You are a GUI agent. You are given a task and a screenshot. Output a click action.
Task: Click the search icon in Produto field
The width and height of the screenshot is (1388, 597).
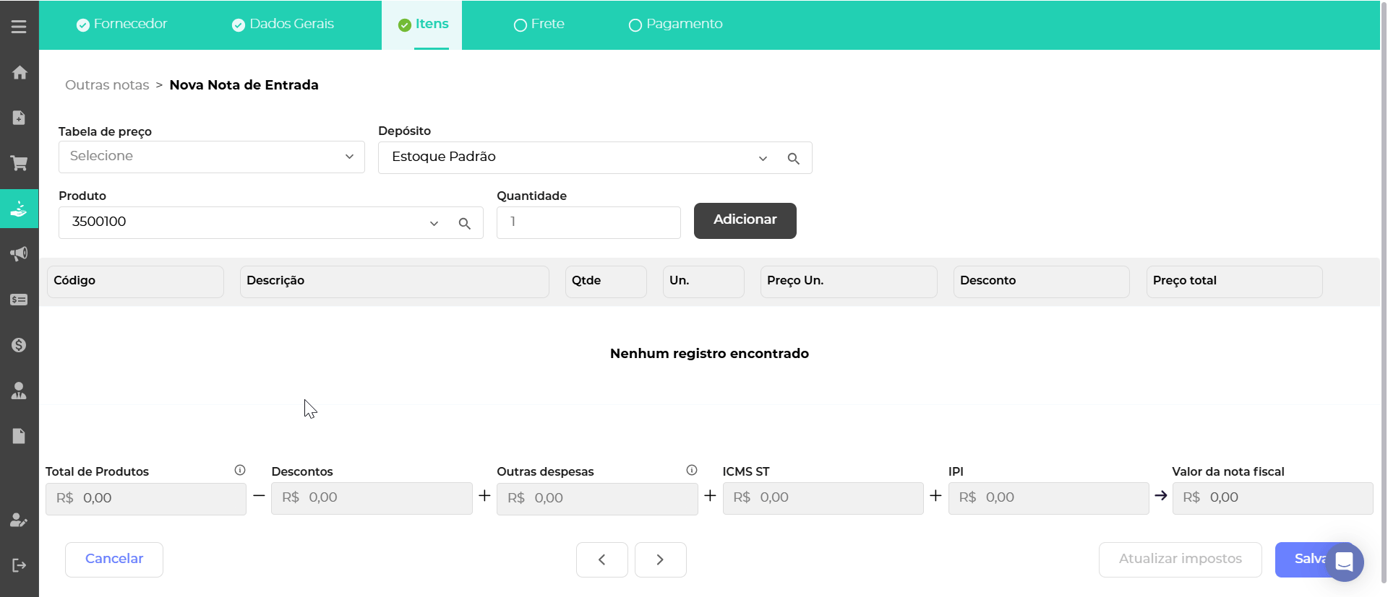pos(465,224)
